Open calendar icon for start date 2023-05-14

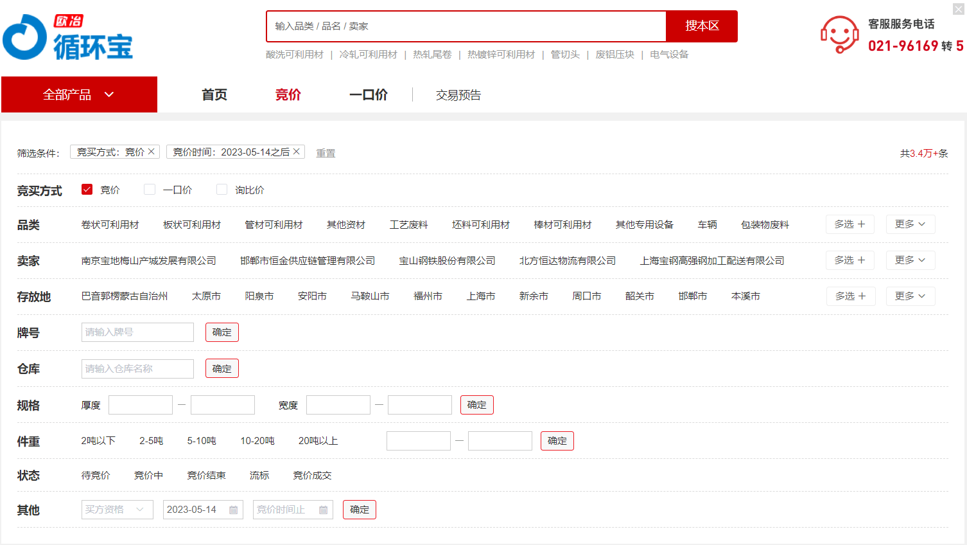pos(234,510)
